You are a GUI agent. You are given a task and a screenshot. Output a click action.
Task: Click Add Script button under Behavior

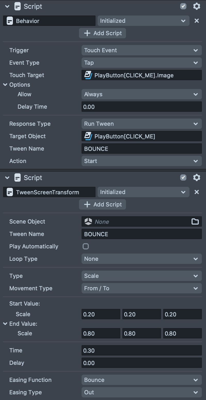point(102,33)
